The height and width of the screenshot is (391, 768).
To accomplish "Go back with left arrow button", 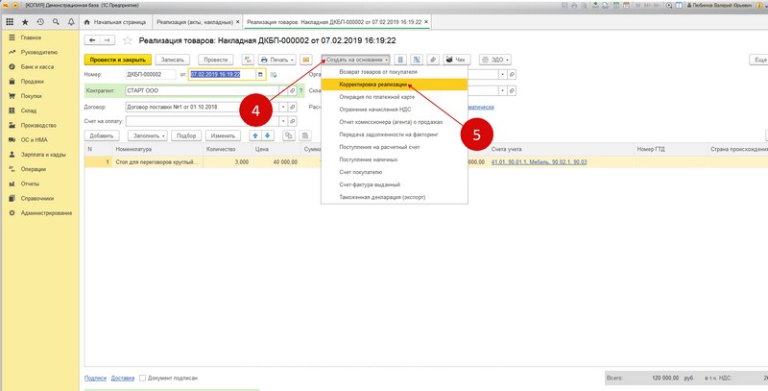I will pos(92,40).
